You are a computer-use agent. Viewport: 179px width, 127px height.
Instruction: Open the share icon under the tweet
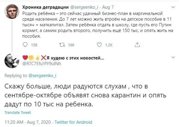click(x=137, y=45)
